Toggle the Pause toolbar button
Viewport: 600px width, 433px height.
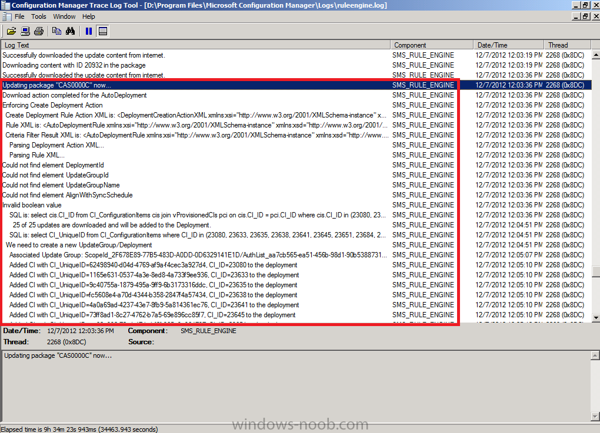coord(89,31)
